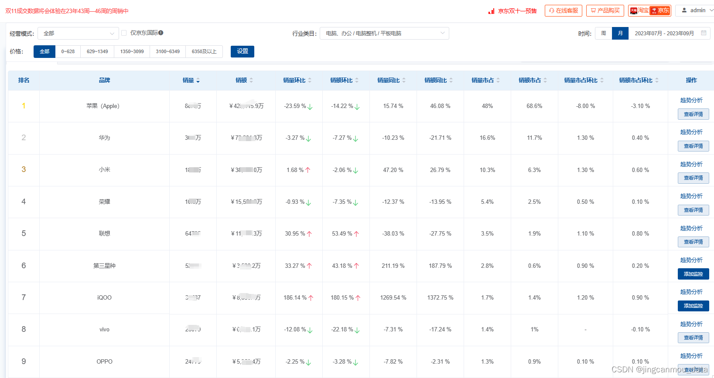714x378 pixels.
Task: Select price range 3100~6349
Action: (x=168, y=51)
